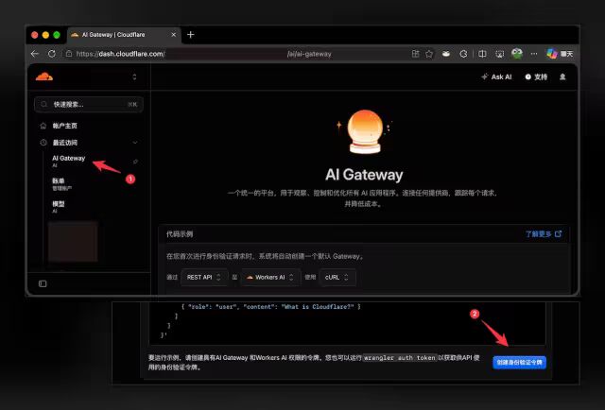Click the screenshot capture toolbar icon
The height and width of the screenshot is (410, 605).
(x=500, y=54)
